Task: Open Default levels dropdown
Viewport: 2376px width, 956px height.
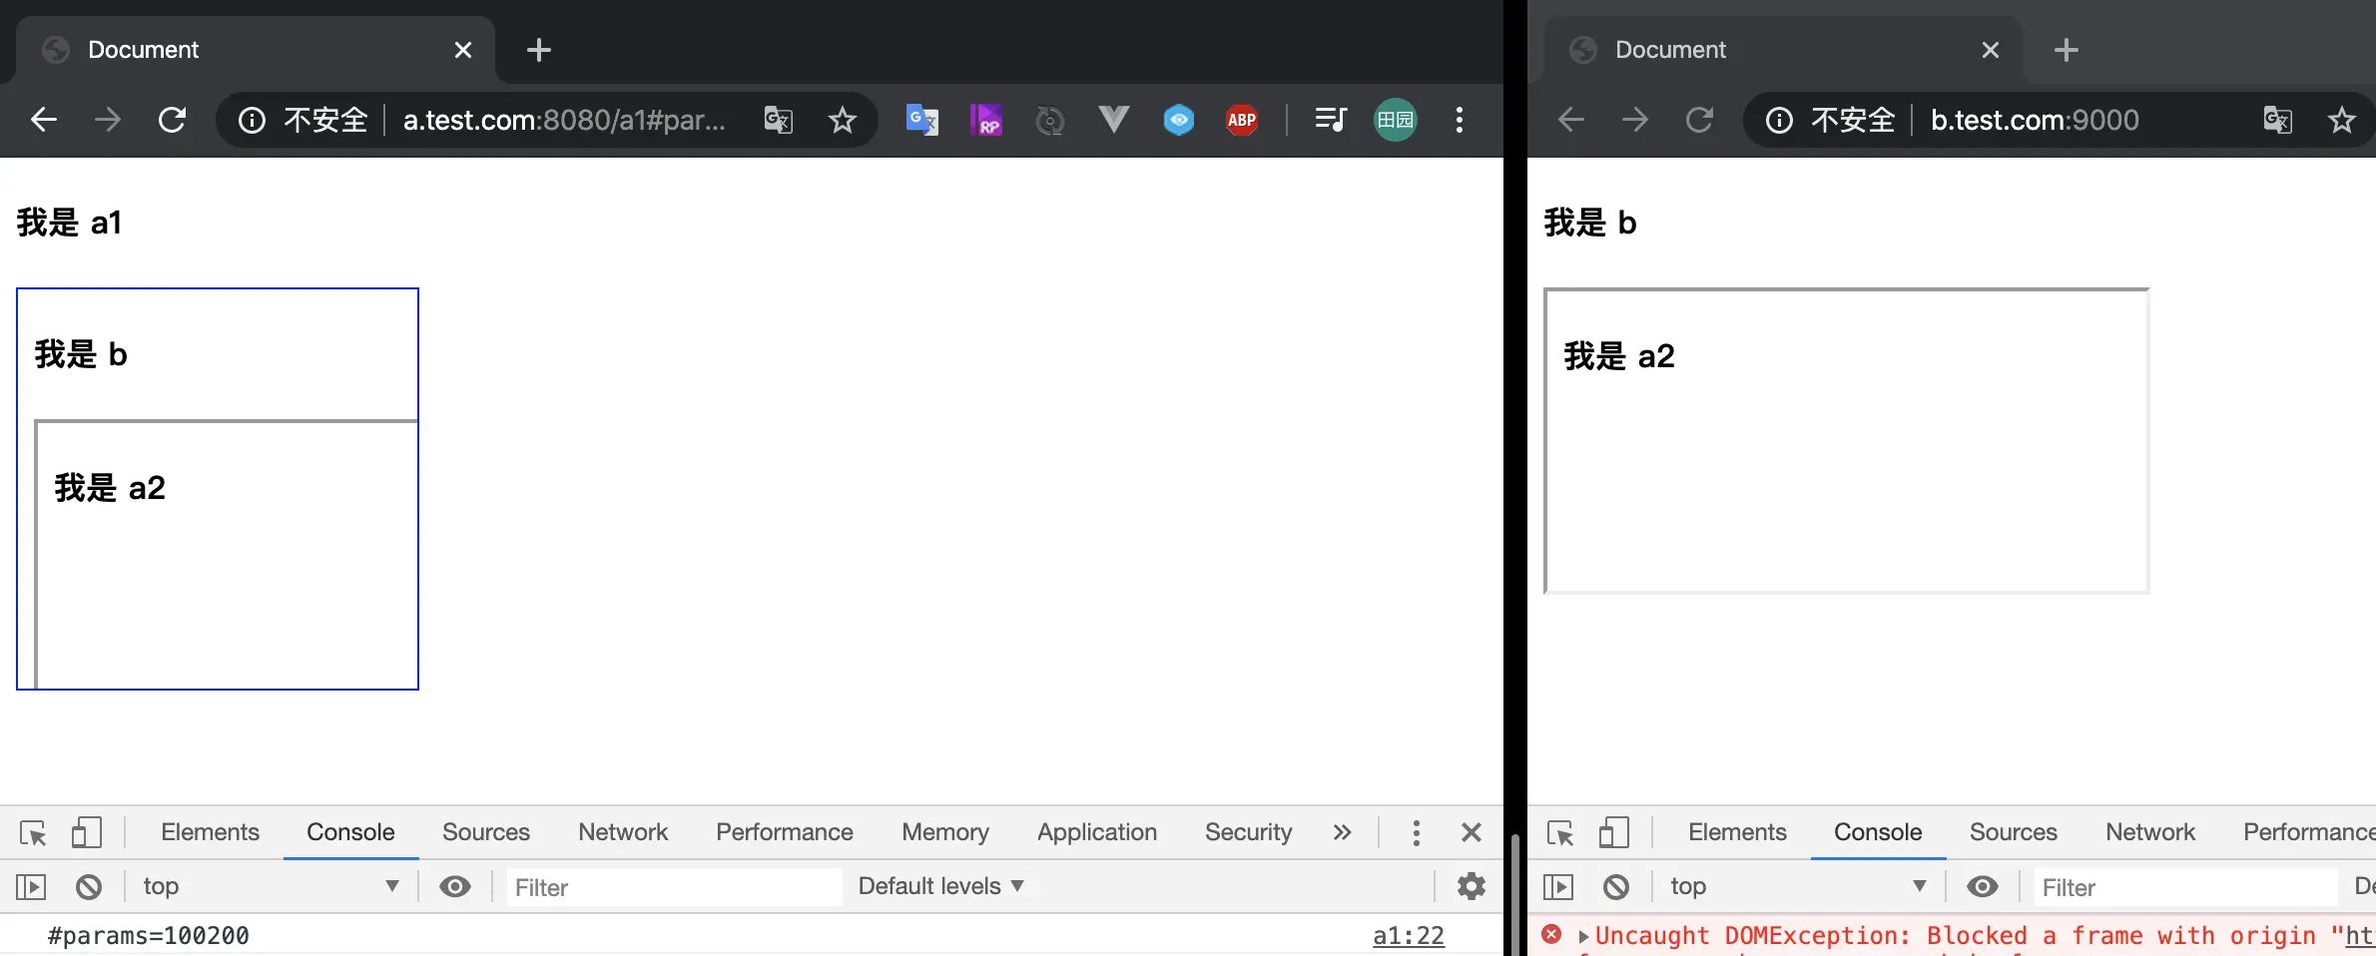Action: [x=941, y=886]
